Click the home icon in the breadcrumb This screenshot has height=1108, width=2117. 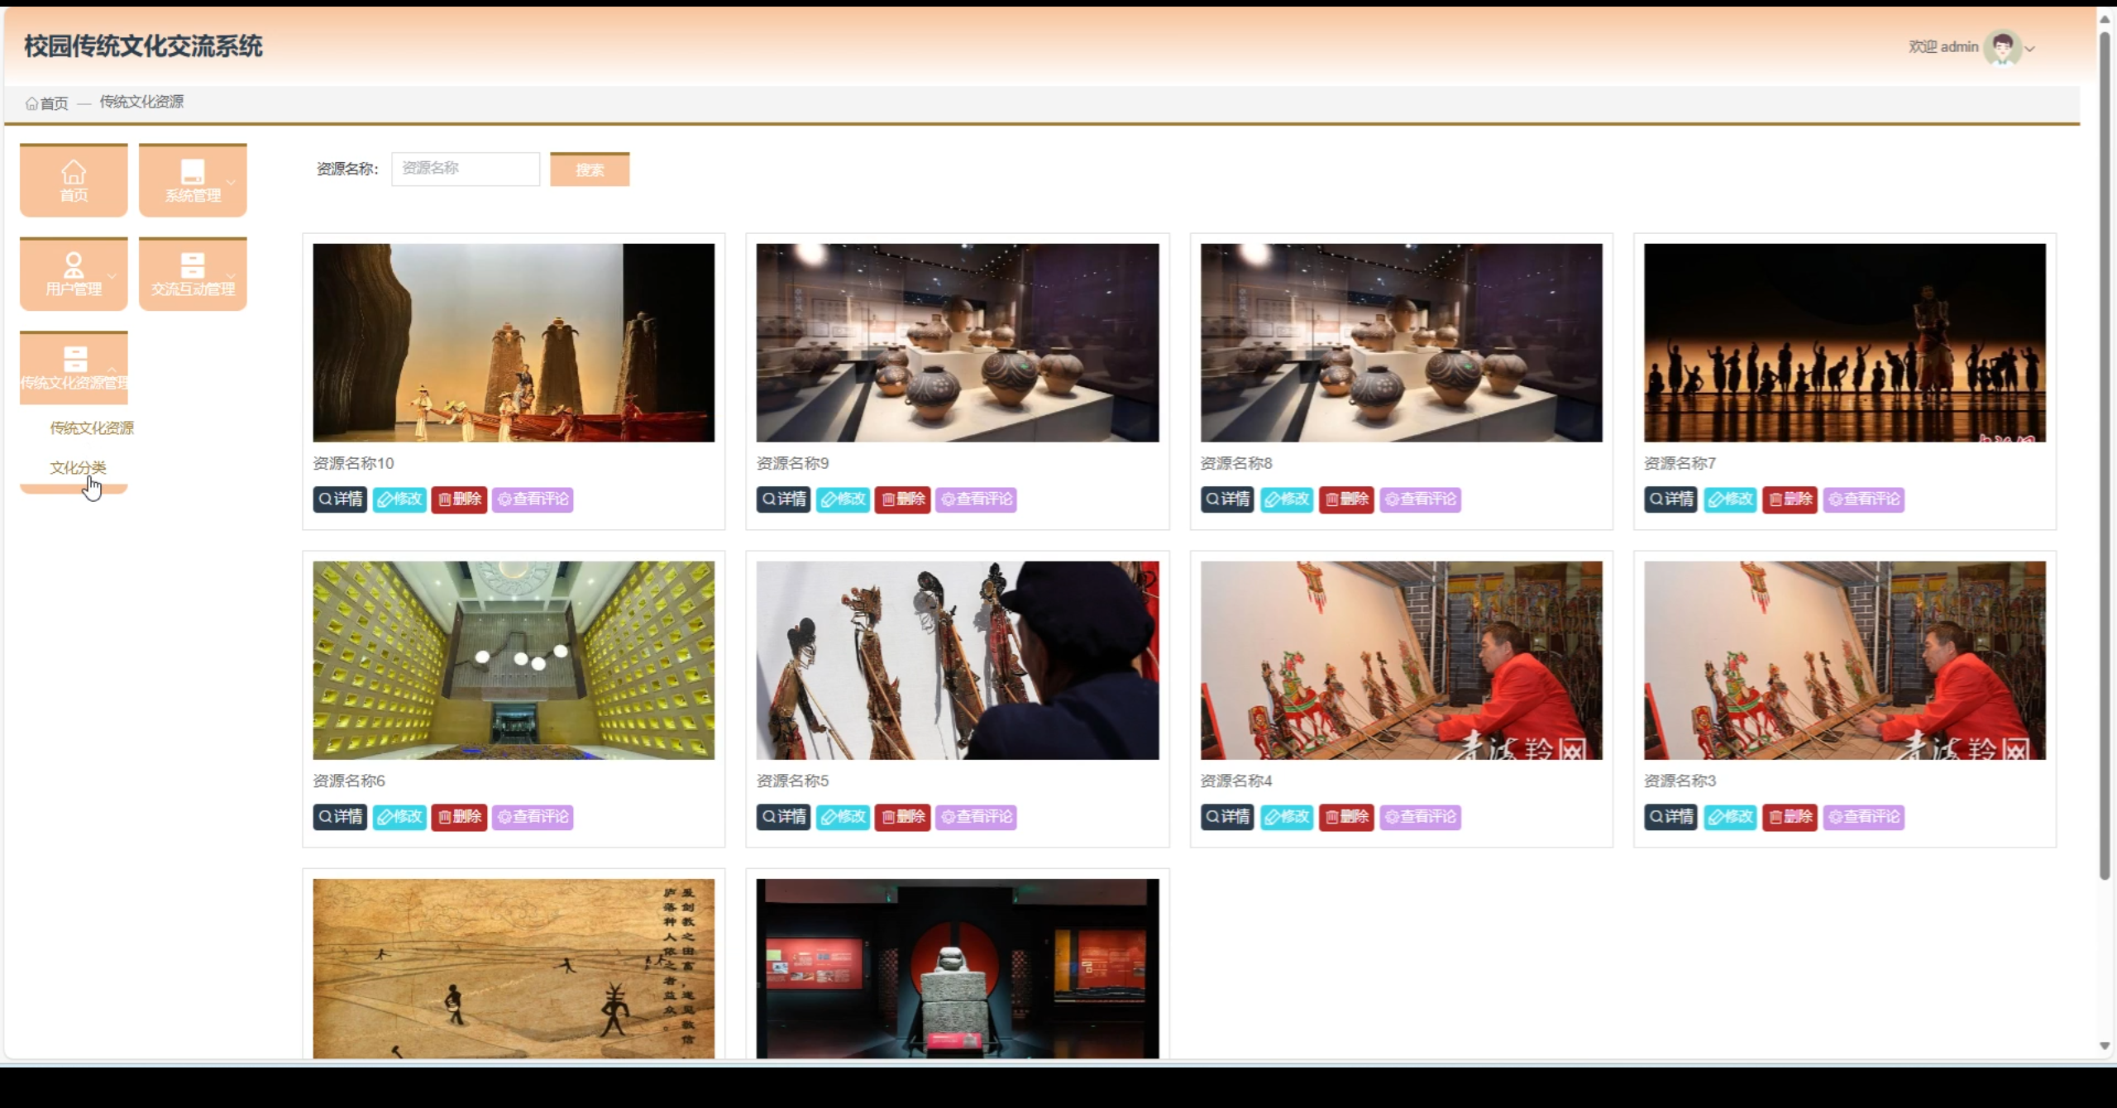coord(32,103)
